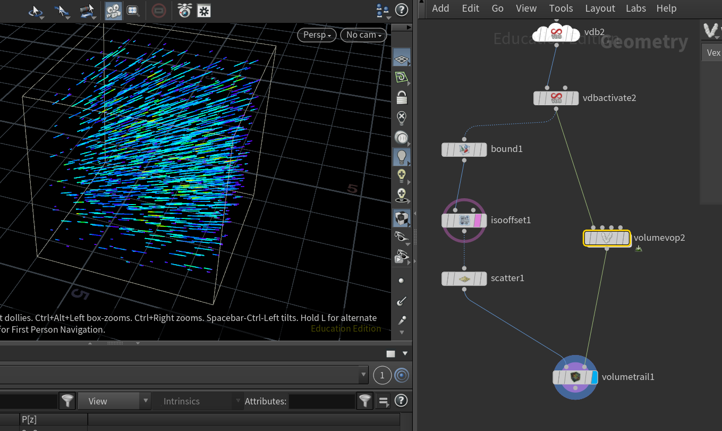Open the Help menu

666,8
